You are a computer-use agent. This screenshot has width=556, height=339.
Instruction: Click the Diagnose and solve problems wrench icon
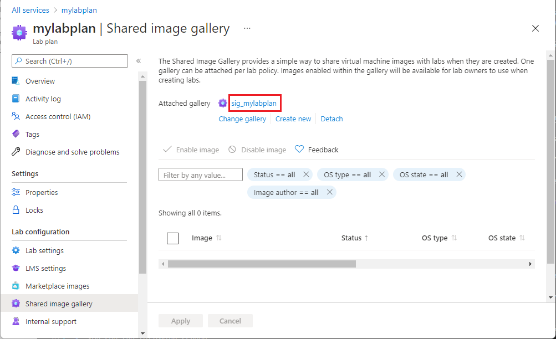point(16,152)
